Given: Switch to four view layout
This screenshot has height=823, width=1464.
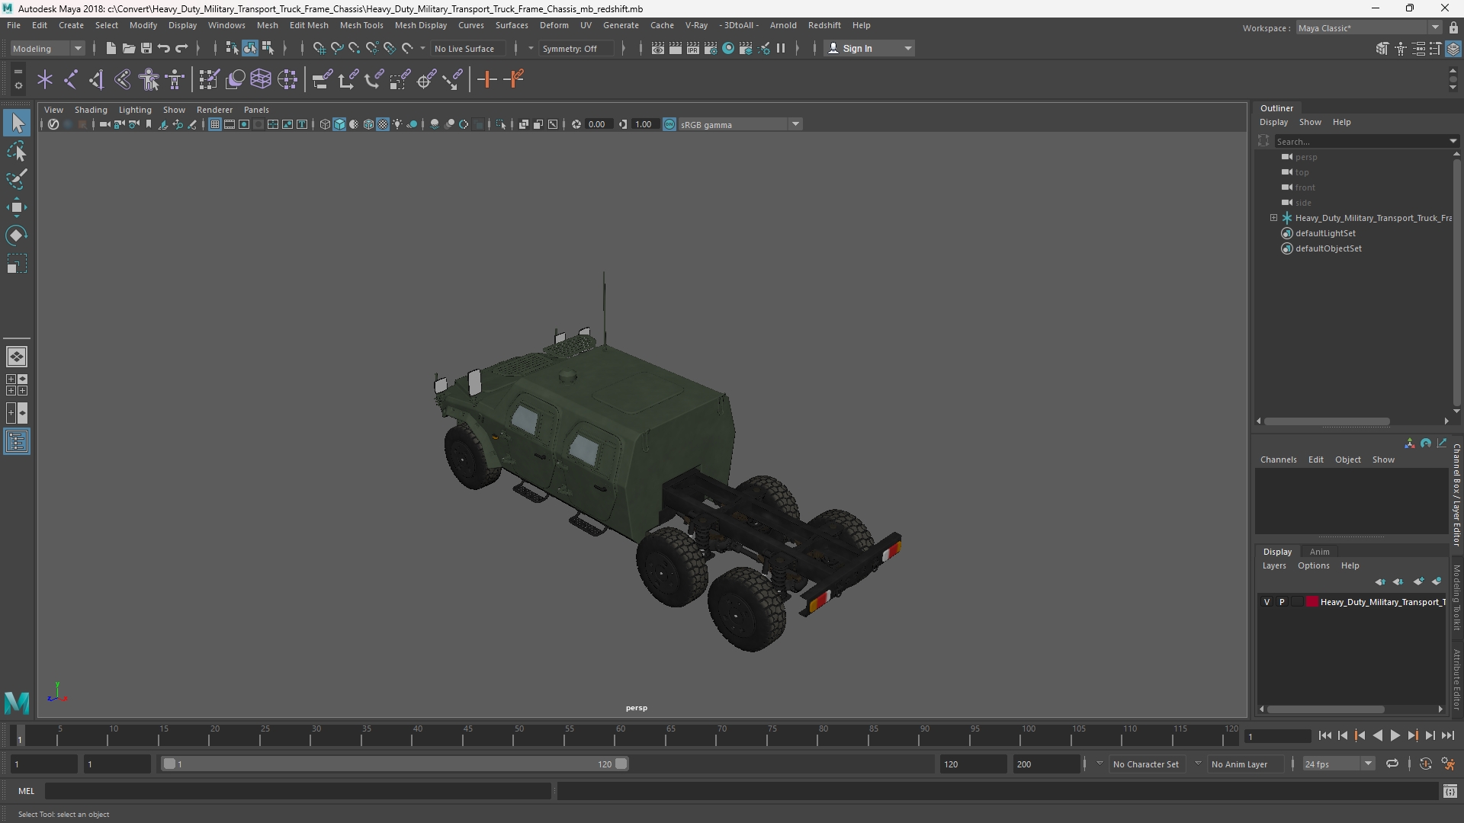Looking at the screenshot, I should 17,385.
